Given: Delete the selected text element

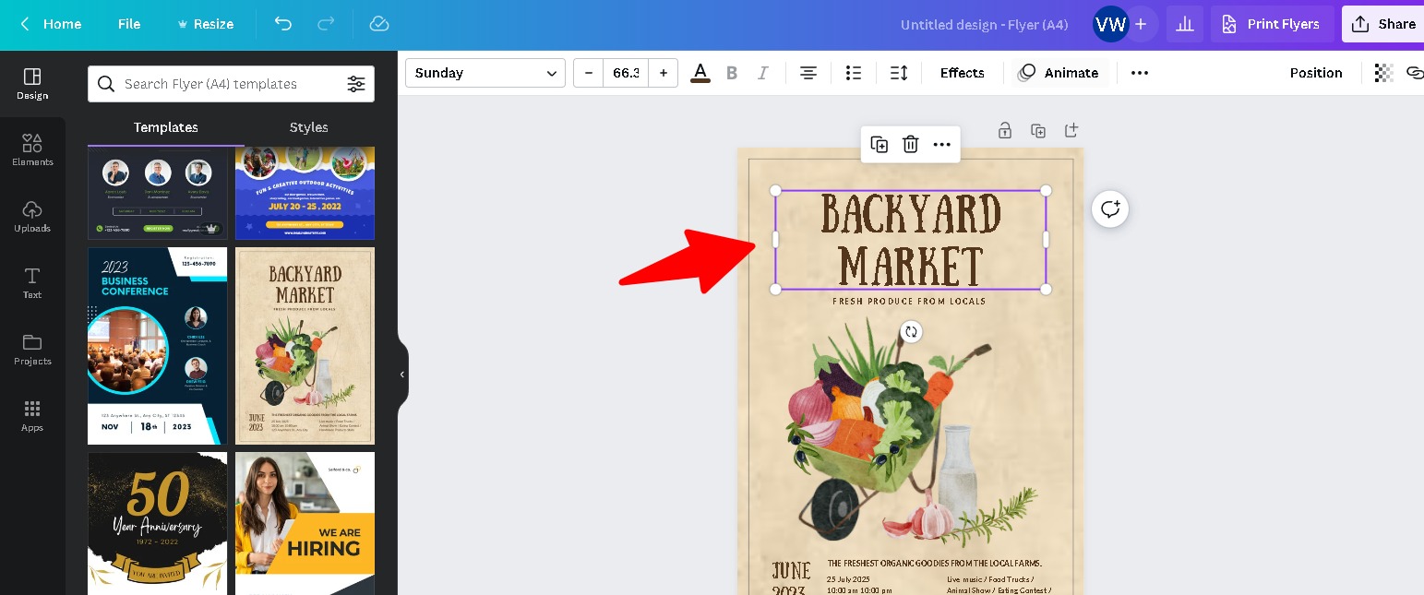Looking at the screenshot, I should click(910, 145).
